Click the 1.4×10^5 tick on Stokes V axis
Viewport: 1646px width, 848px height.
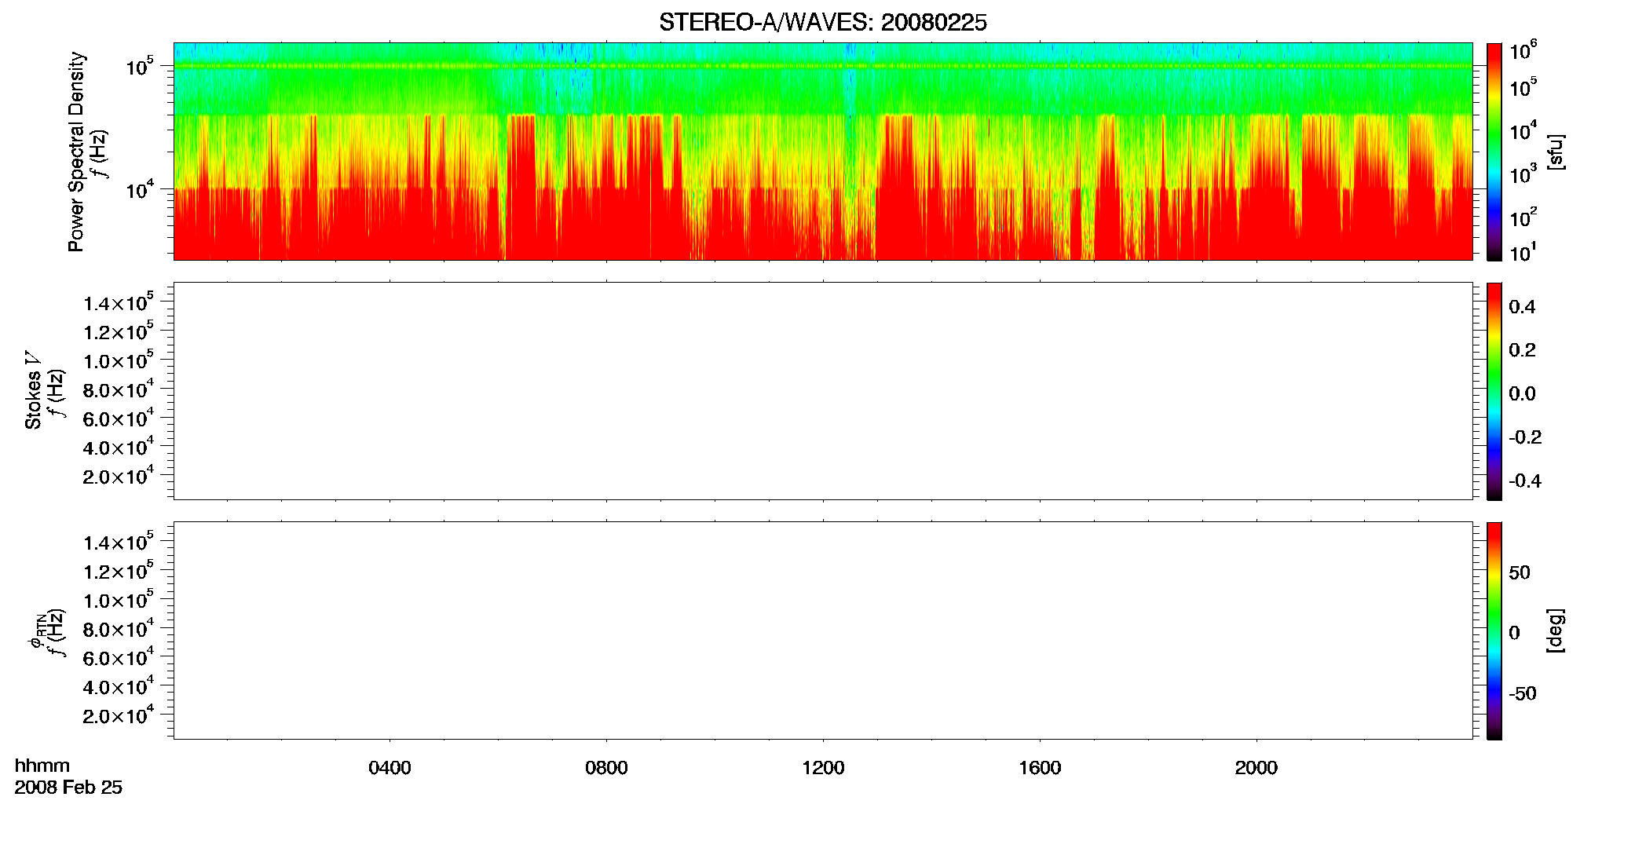click(119, 302)
